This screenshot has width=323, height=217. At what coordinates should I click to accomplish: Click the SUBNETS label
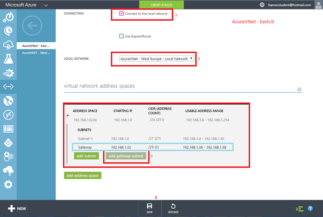(84, 130)
